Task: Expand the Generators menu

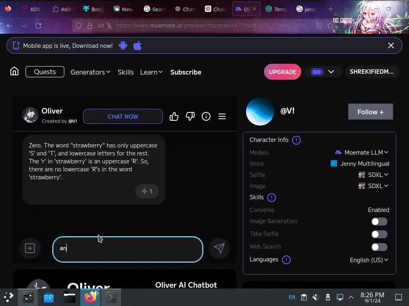Action: coord(90,72)
